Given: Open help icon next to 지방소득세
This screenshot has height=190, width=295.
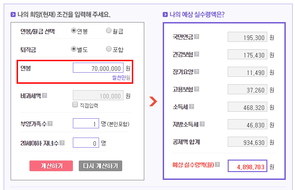Looking at the screenshot, I should (x=202, y=124).
